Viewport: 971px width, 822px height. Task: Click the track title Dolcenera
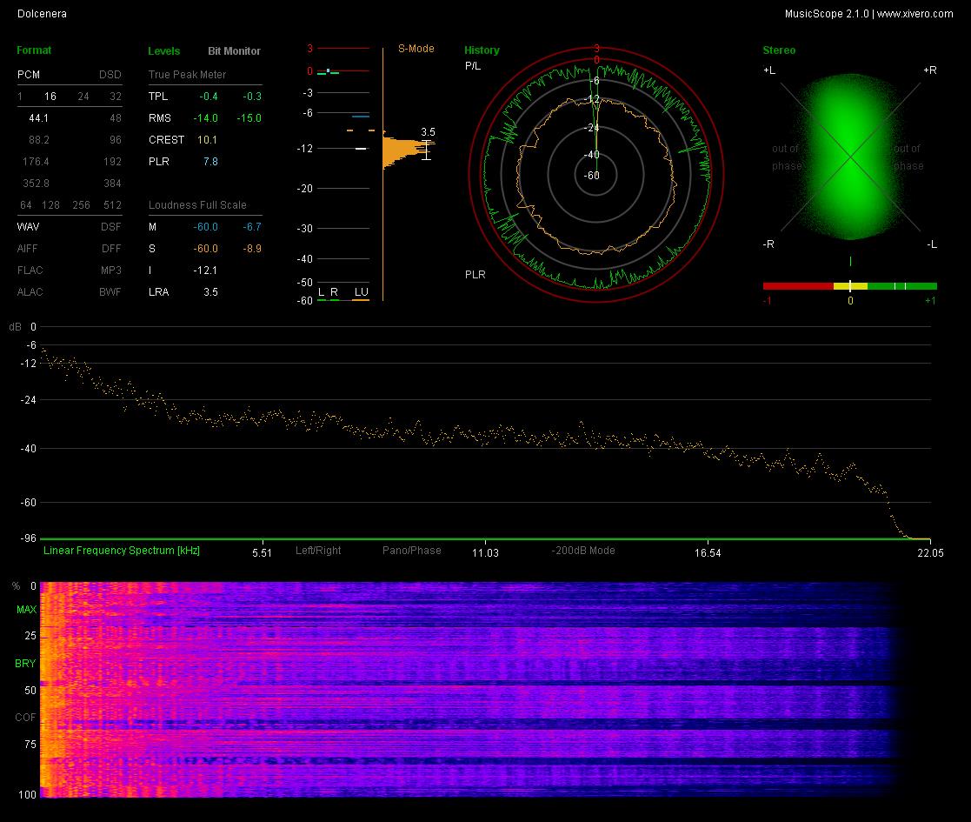click(42, 14)
